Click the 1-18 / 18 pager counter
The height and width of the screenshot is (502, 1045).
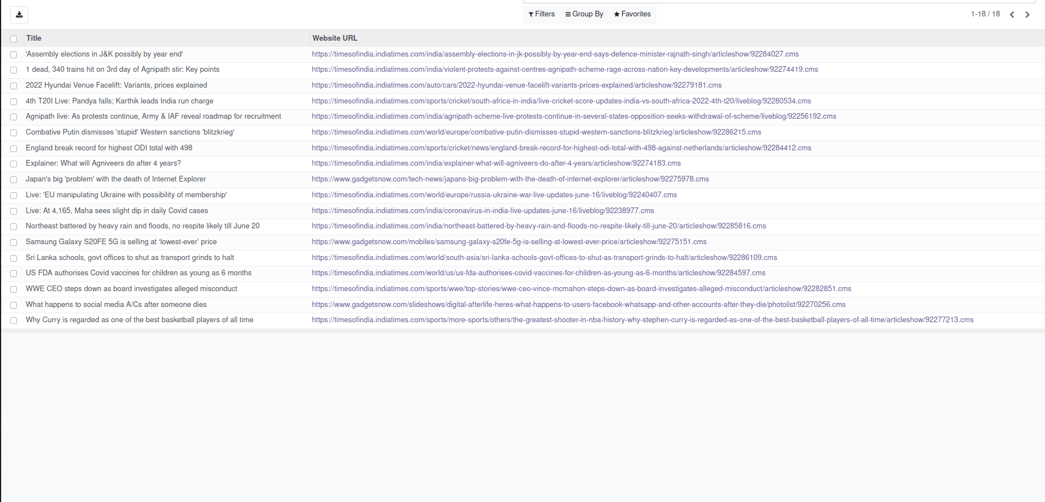985,14
